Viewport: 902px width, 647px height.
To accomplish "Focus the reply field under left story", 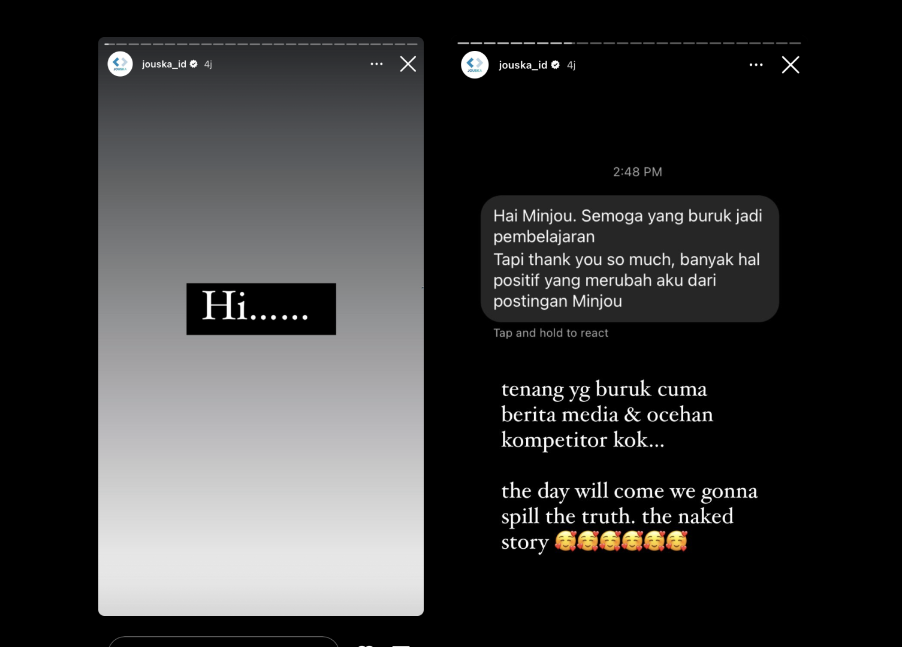I will [224, 642].
